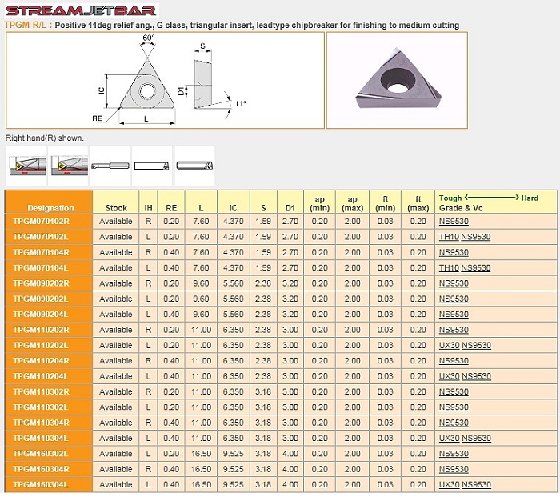560x497 pixels.
Task: Open NS9530 link in TPGM160302L row
Action: [454, 454]
